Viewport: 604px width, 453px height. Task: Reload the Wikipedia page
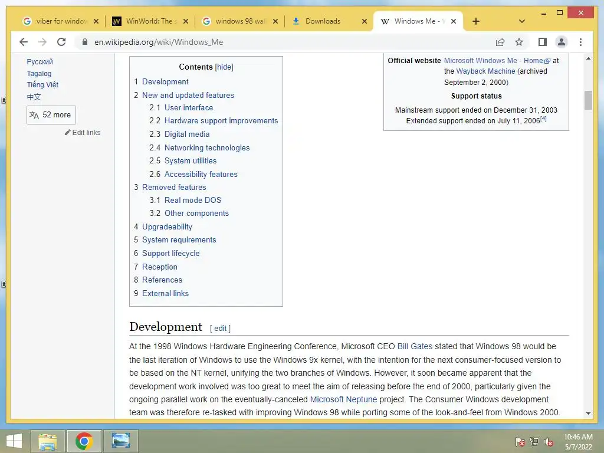[x=61, y=42]
